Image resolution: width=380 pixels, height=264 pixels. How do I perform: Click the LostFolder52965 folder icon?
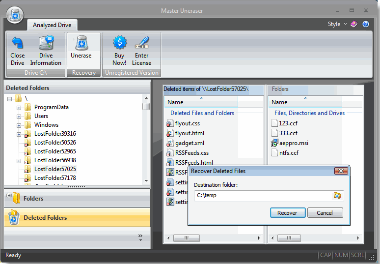(x=27, y=151)
